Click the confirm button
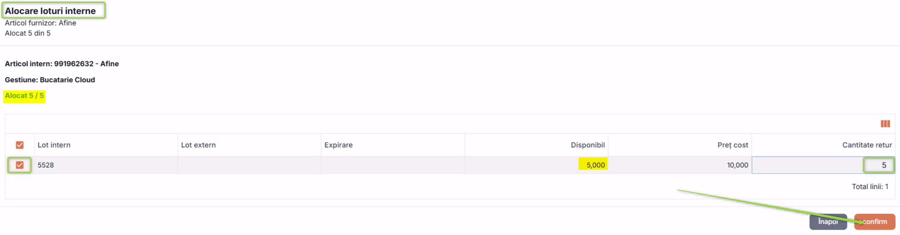This screenshot has width=900, height=235. point(875,221)
